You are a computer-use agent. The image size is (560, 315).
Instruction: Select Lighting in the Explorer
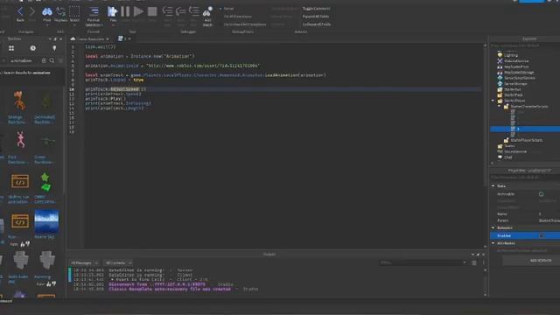[511, 55]
